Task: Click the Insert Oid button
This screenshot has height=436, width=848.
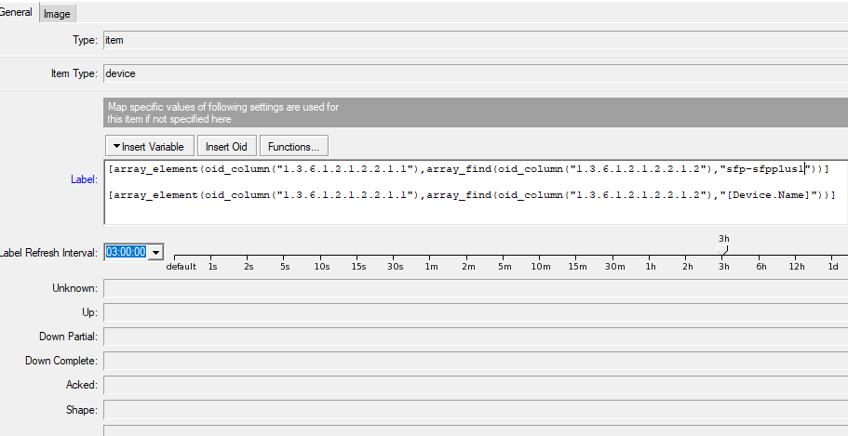Action: point(226,146)
